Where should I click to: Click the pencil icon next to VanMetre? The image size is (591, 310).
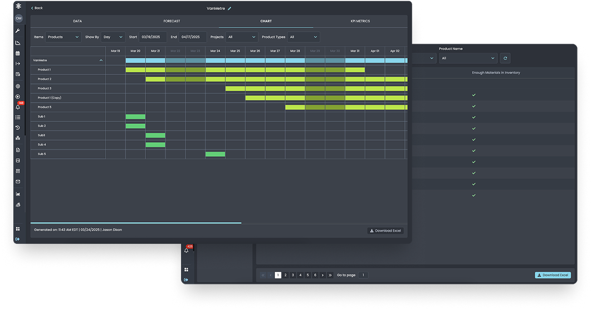click(229, 8)
